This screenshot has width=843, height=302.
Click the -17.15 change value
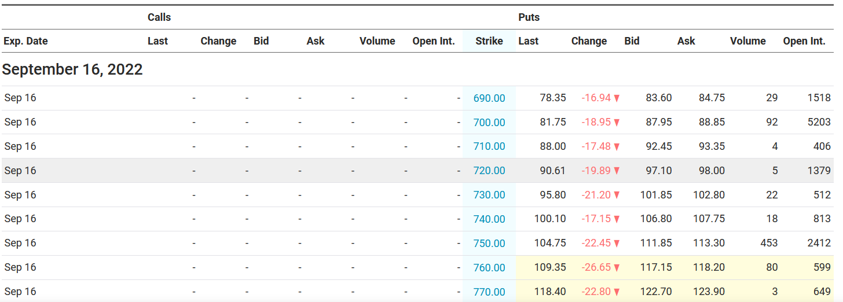[596, 219]
